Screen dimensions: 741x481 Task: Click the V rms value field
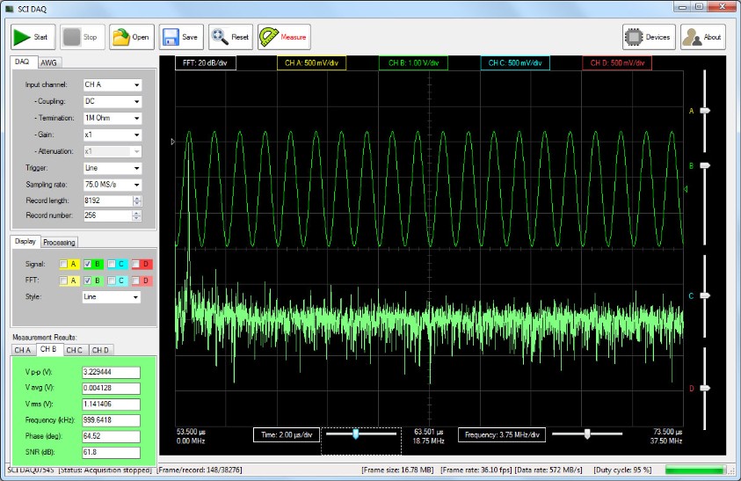[111, 404]
